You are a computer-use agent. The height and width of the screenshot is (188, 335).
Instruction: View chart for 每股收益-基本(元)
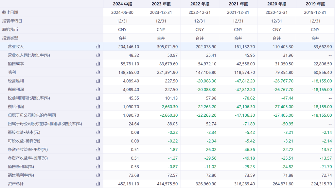[98, 132]
